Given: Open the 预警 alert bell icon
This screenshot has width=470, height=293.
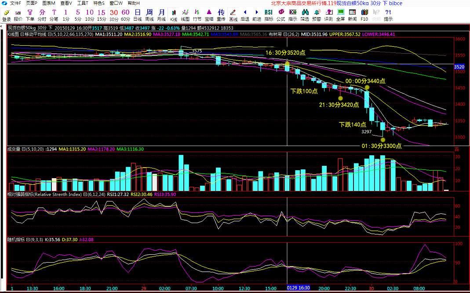Looking at the screenshot, I should tap(317, 15).
